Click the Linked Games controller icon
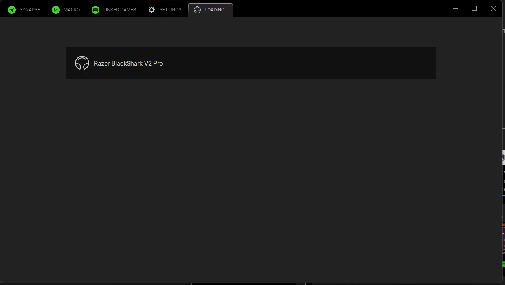505x285 pixels. tap(95, 10)
